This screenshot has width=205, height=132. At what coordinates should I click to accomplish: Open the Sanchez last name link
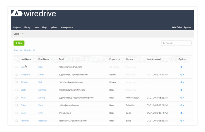tap(25, 82)
